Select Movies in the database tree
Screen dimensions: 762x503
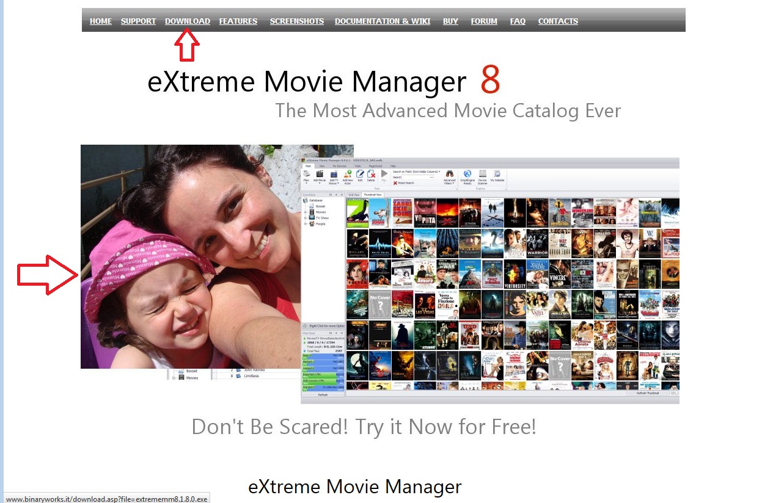point(321,212)
